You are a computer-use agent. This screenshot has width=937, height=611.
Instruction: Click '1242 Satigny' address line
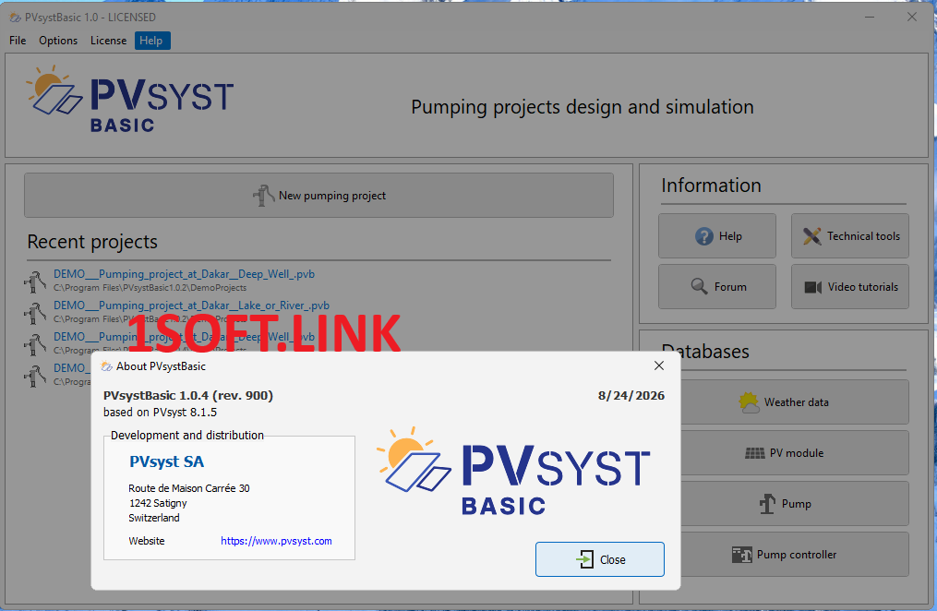pos(158,504)
